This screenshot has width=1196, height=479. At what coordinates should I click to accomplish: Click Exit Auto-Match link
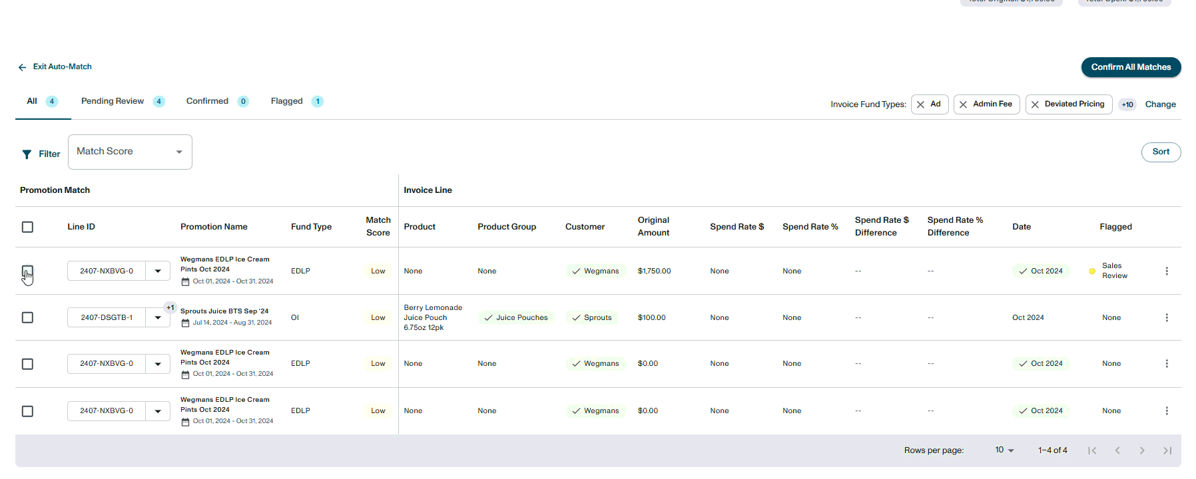[63, 67]
